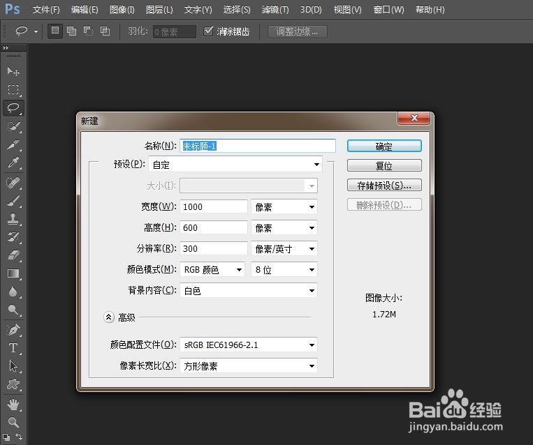Swap foreground and background colors
This screenshot has width=533, height=445.
click(x=19, y=437)
